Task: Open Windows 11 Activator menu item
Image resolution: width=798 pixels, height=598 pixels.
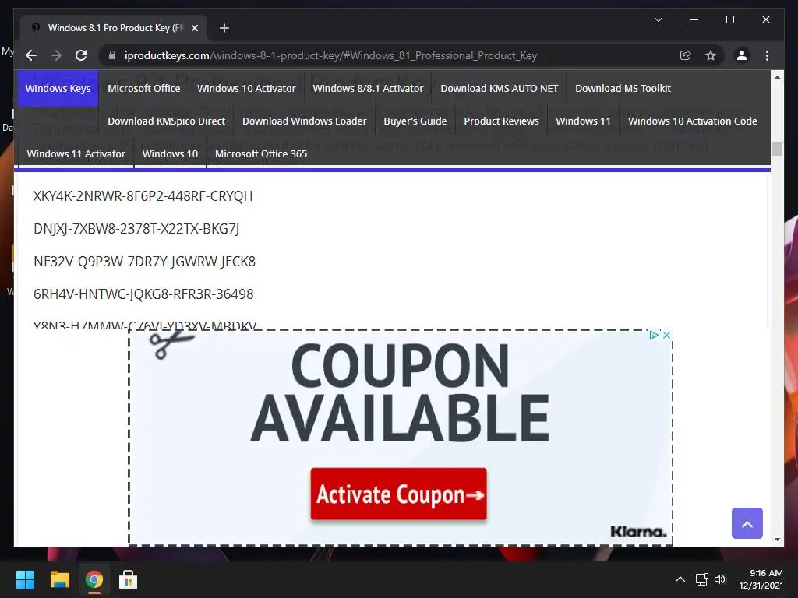Action: (76, 153)
